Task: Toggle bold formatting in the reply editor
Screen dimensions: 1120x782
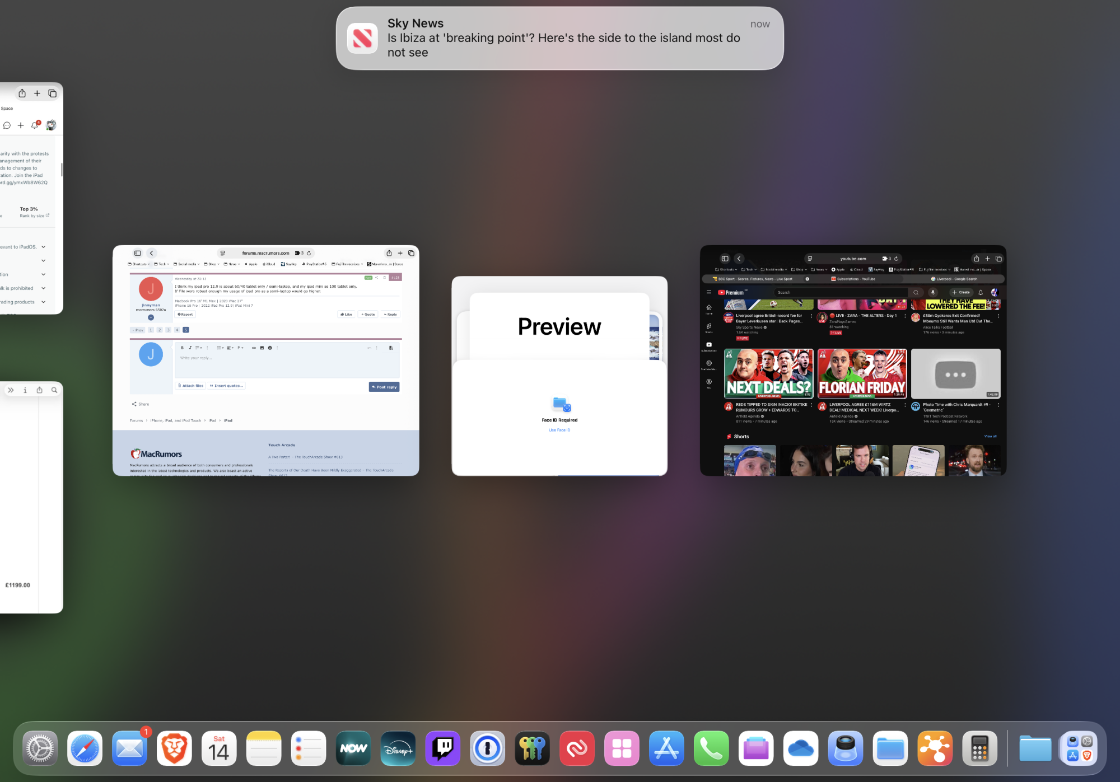Action: pos(182,348)
